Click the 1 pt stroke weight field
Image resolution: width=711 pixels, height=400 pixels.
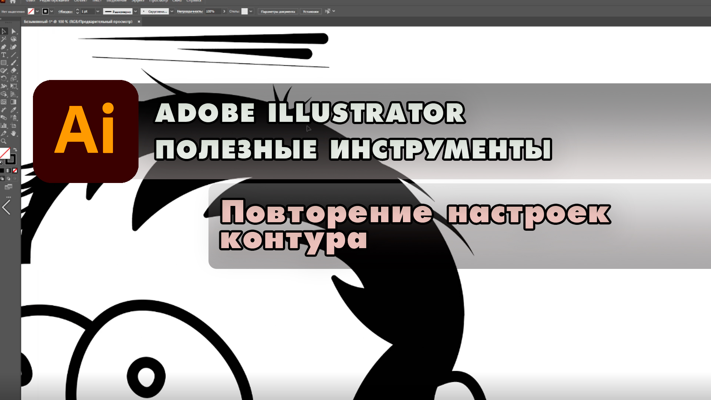tap(88, 11)
